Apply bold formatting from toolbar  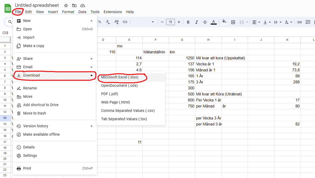coord(188,22)
